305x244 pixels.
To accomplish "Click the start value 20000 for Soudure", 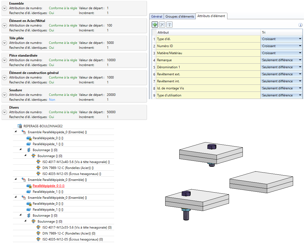I will tap(111, 95).
